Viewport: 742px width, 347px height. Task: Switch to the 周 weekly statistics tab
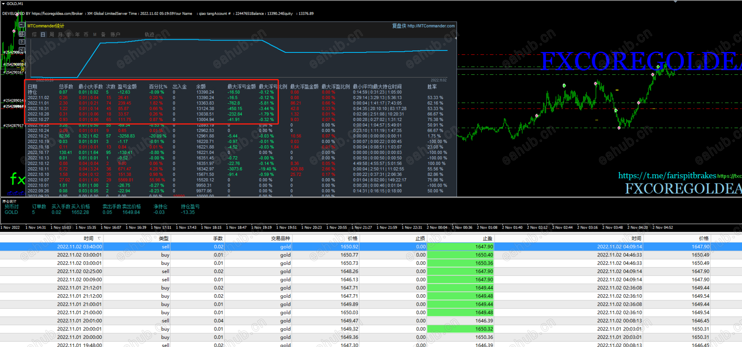click(x=52, y=35)
